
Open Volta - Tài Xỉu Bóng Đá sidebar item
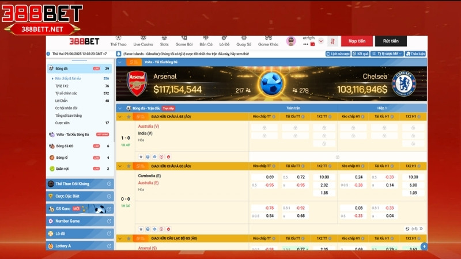(x=80, y=135)
